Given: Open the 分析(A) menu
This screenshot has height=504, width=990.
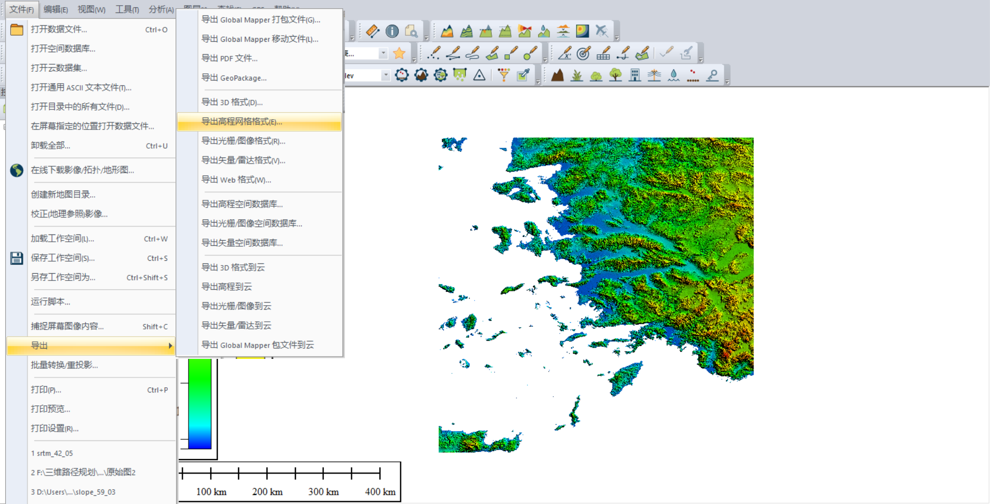Looking at the screenshot, I should 161,9.
